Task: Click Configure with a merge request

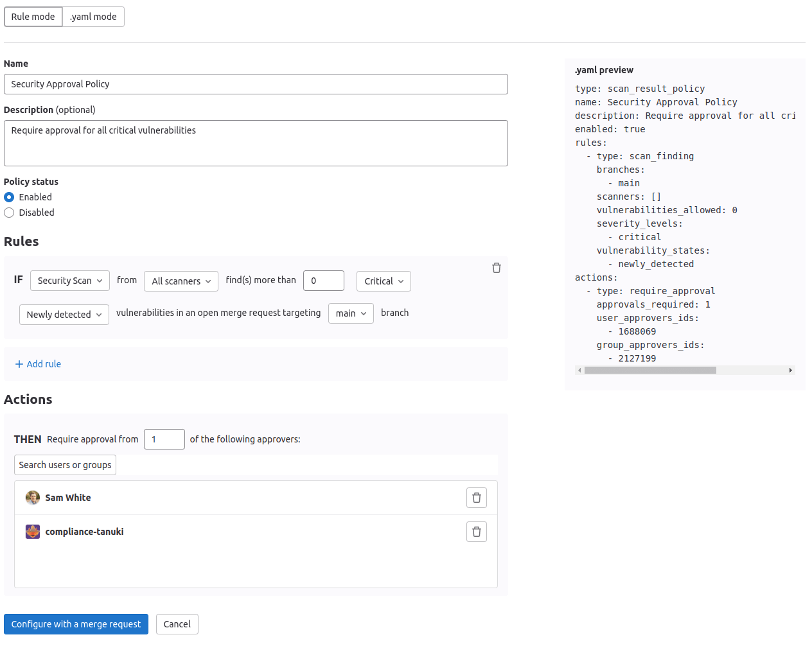Action: [x=76, y=624]
